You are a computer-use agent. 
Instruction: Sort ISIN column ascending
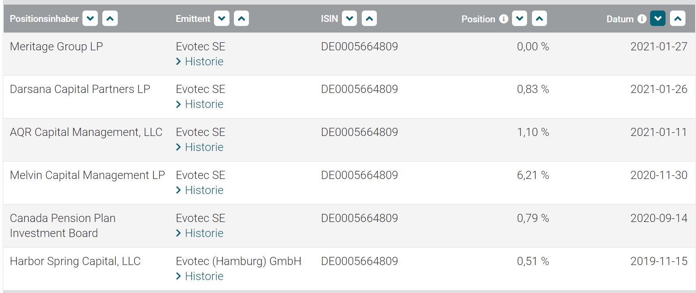(369, 19)
